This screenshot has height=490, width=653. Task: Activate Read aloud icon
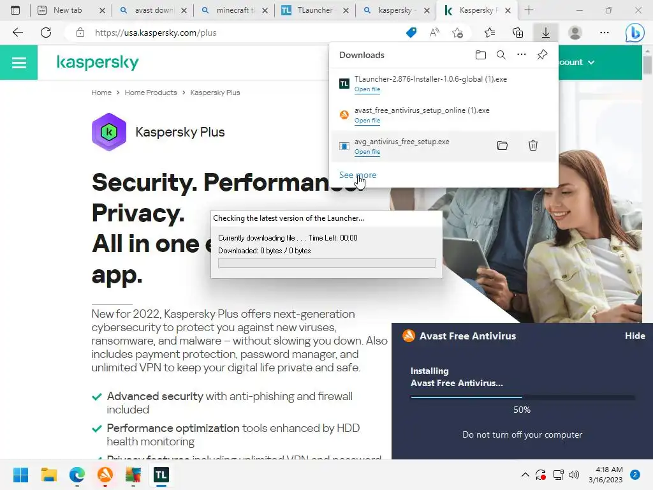pyautogui.click(x=434, y=33)
